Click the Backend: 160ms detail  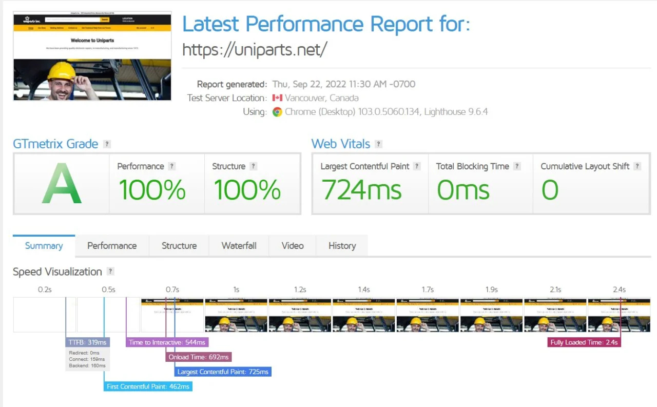(87, 365)
